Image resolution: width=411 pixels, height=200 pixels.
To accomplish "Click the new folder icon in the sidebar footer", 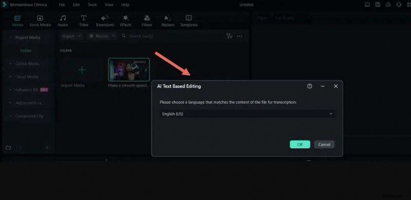I will pos(8,148).
